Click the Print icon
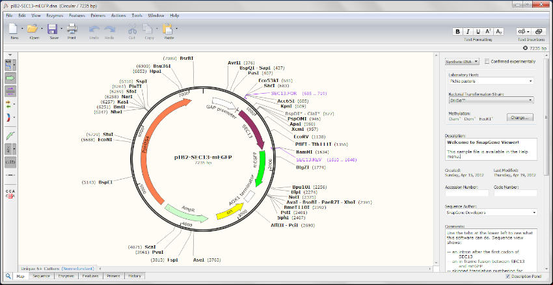553x285 pixels. click(72, 29)
